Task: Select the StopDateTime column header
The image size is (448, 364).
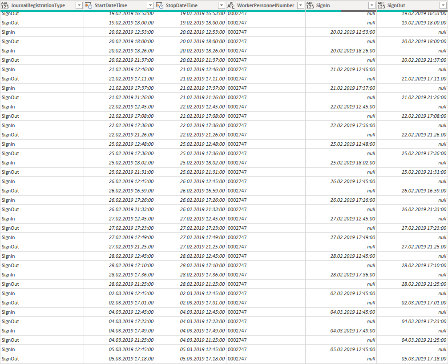Action: tap(182, 5)
